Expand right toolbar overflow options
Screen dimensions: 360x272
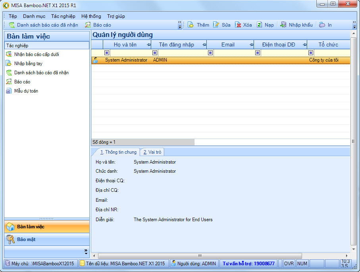point(354,25)
